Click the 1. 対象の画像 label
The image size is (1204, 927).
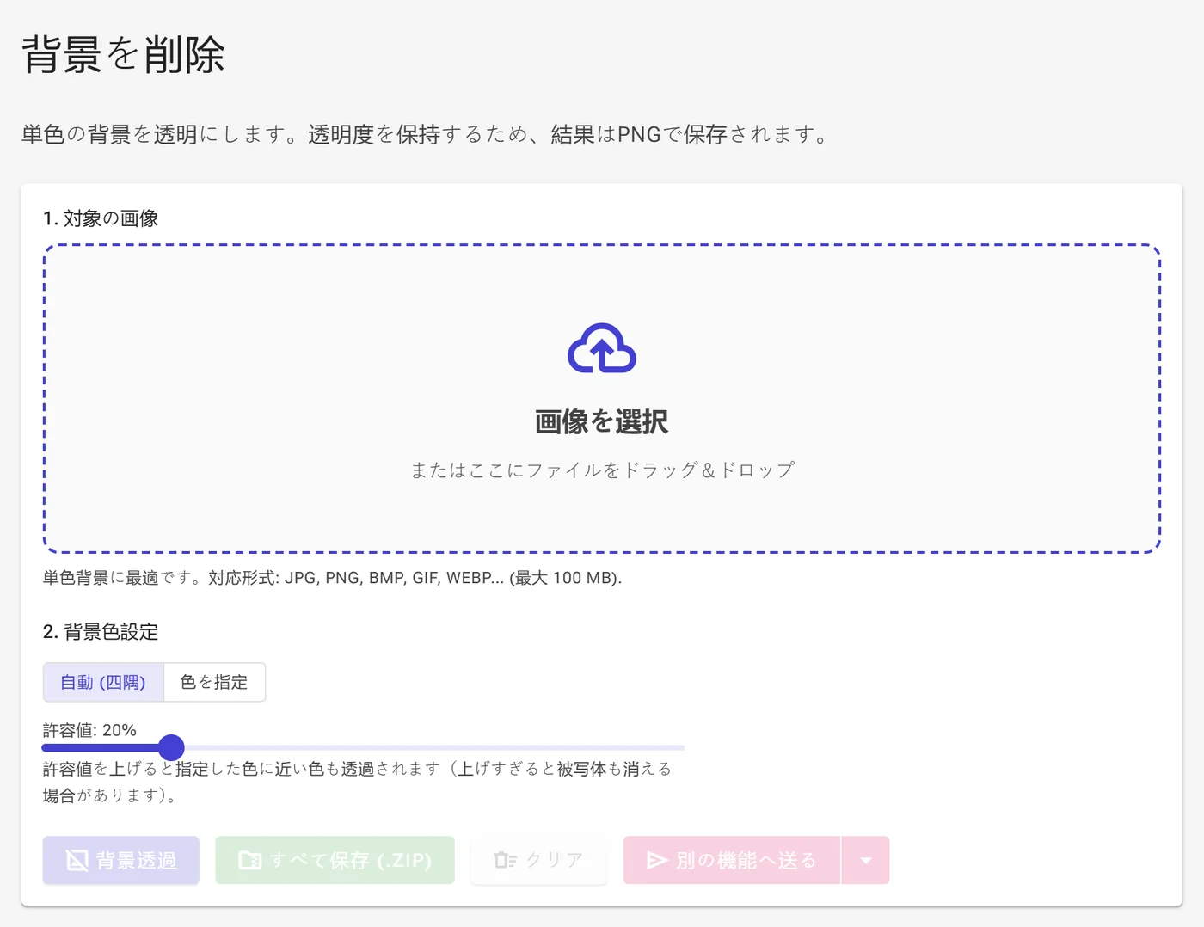coord(101,218)
